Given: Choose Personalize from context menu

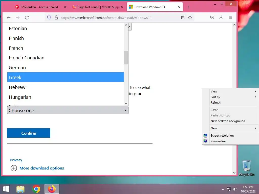Looking at the screenshot, I should [x=230, y=141].
